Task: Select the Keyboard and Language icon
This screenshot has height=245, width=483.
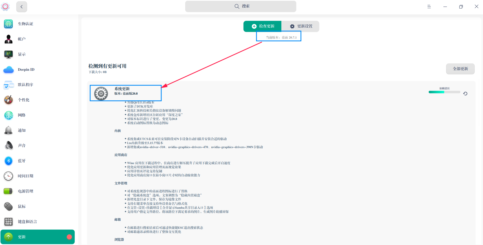Action: click(8, 222)
